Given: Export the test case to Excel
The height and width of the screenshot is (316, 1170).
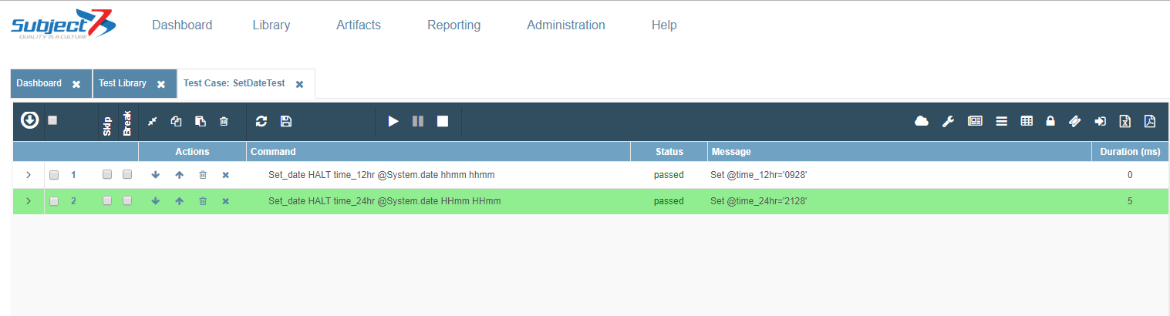Looking at the screenshot, I should pyautogui.click(x=1125, y=121).
